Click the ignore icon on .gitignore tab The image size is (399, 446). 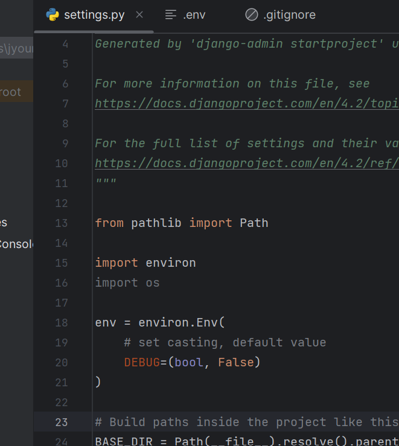252,14
